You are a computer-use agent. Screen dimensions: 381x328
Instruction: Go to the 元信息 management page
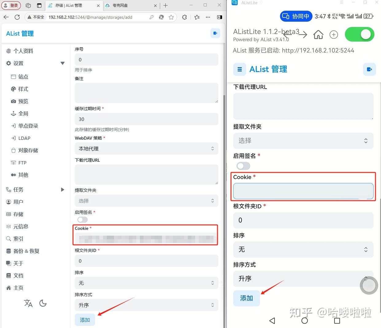tap(23, 226)
